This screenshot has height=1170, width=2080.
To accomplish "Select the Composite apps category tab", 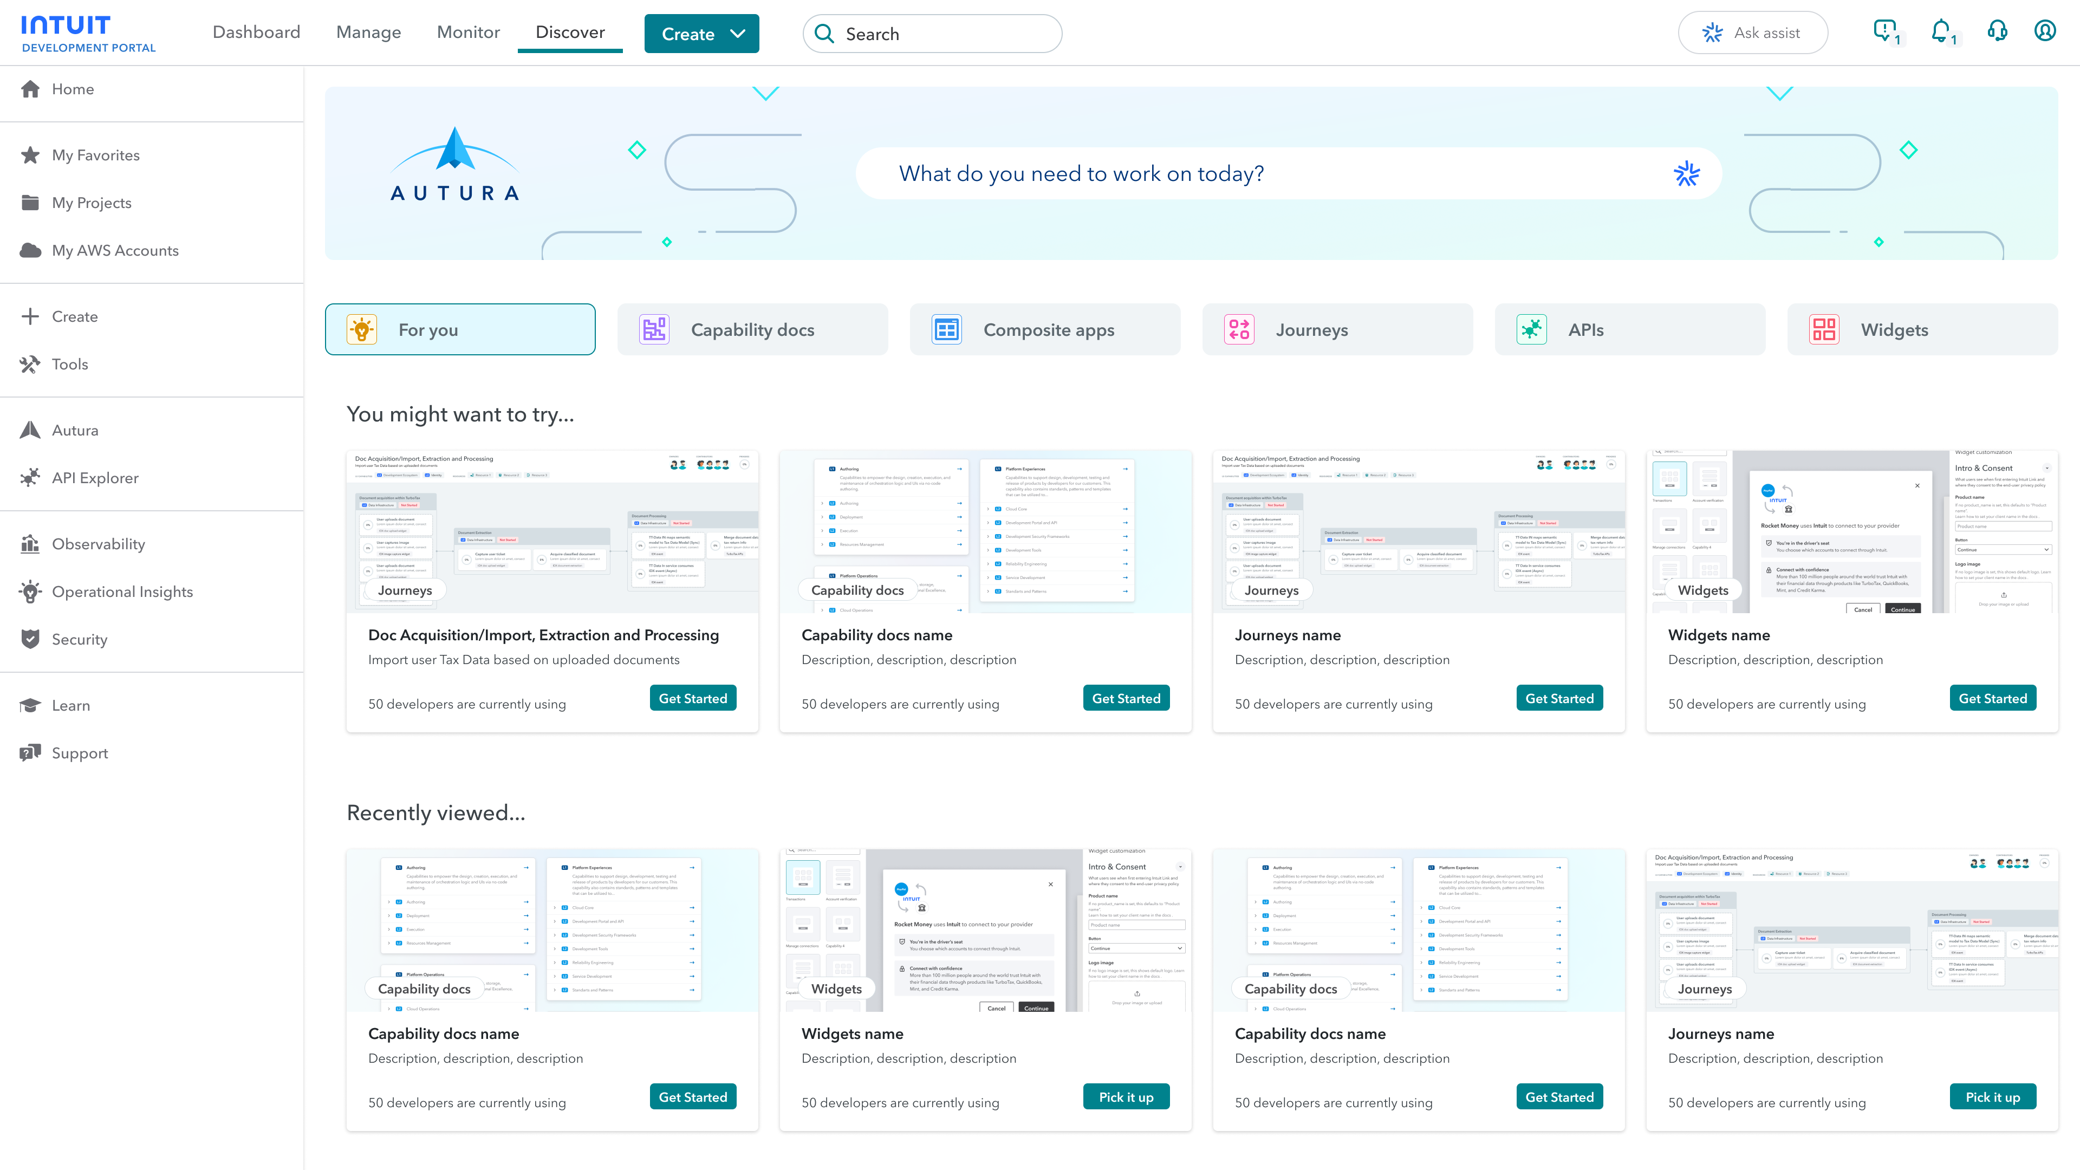I will pyautogui.click(x=1045, y=329).
